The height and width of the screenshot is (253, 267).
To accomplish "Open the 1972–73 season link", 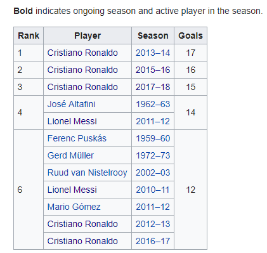I will click(153, 155).
